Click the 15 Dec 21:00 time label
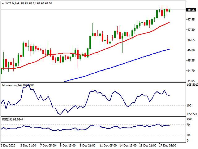The height and width of the screenshot is (149, 198). click(148, 146)
